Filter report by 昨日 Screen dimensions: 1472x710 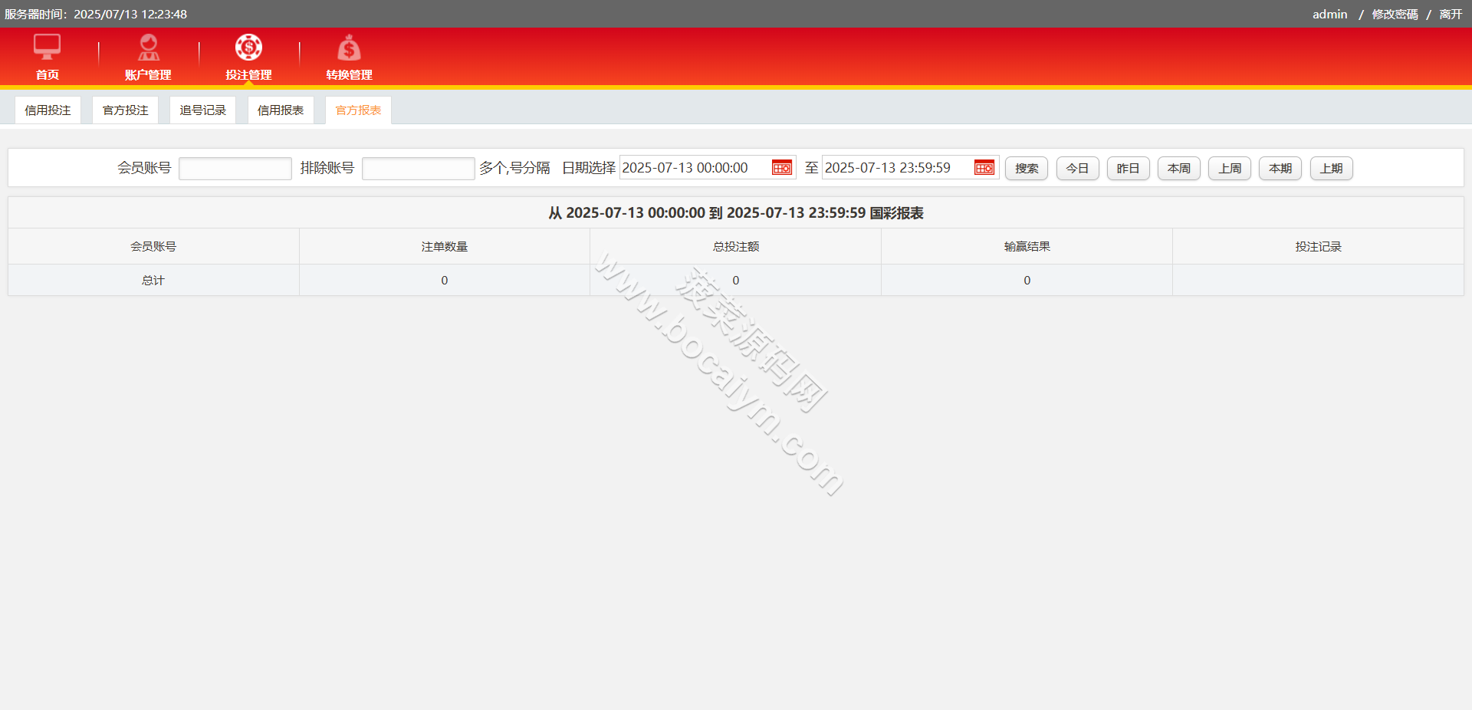tap(1128, 168)
